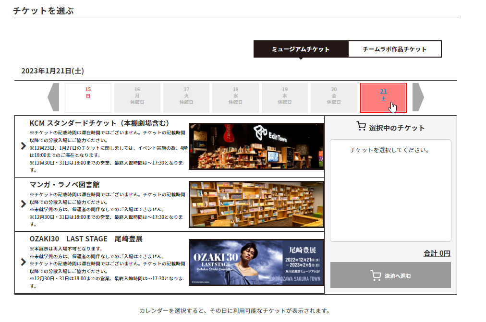Viewport: 486px width, 322px height.
Task: Select Monday the 16th closed day
Action: pos(137,97)
